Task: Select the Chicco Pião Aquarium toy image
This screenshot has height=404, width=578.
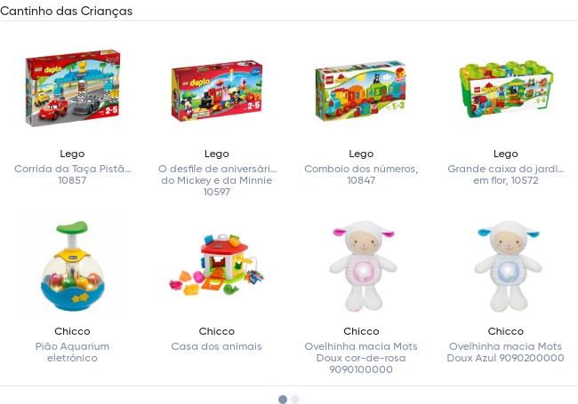Action: [x=72, y=265]
